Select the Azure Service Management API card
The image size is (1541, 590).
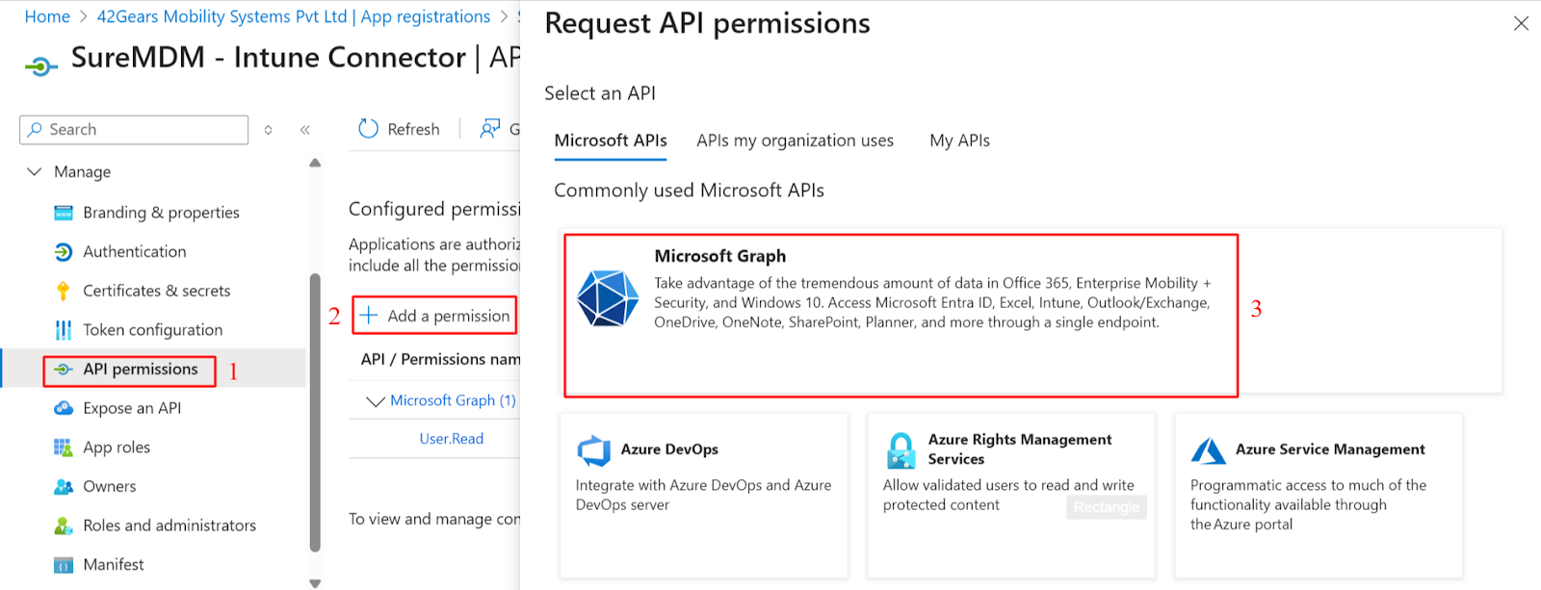pos(1318,495)
